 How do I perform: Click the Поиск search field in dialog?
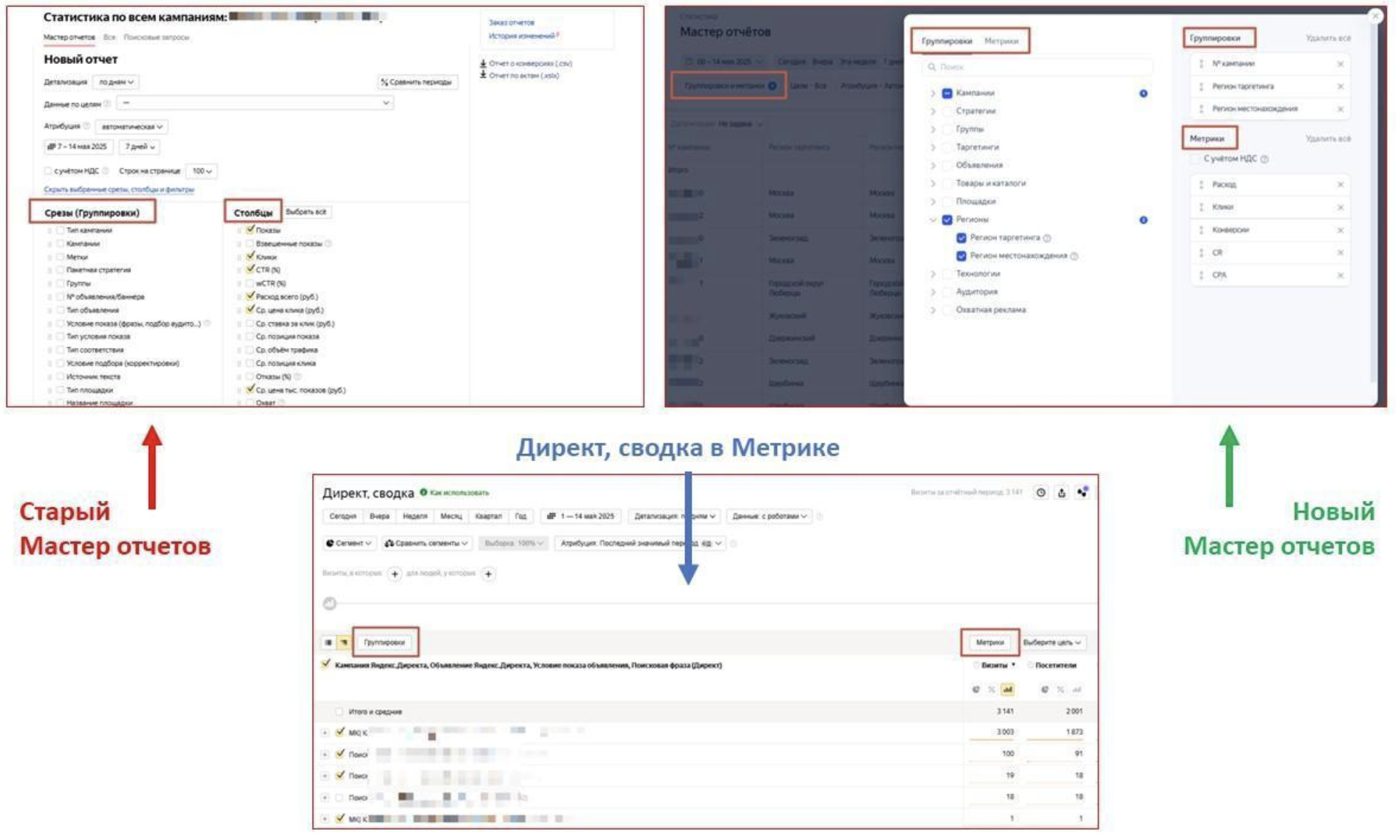pos(1036,67)
